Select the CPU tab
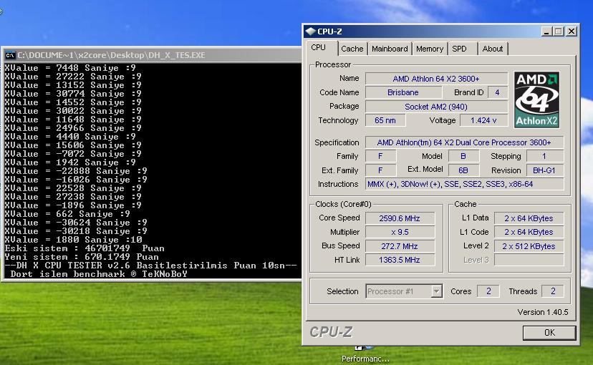Image resolution: width=593 pixels, height=365 pixels. point(319,48)
